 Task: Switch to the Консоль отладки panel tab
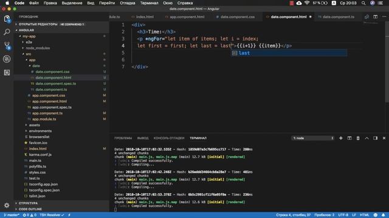(169, 138)
